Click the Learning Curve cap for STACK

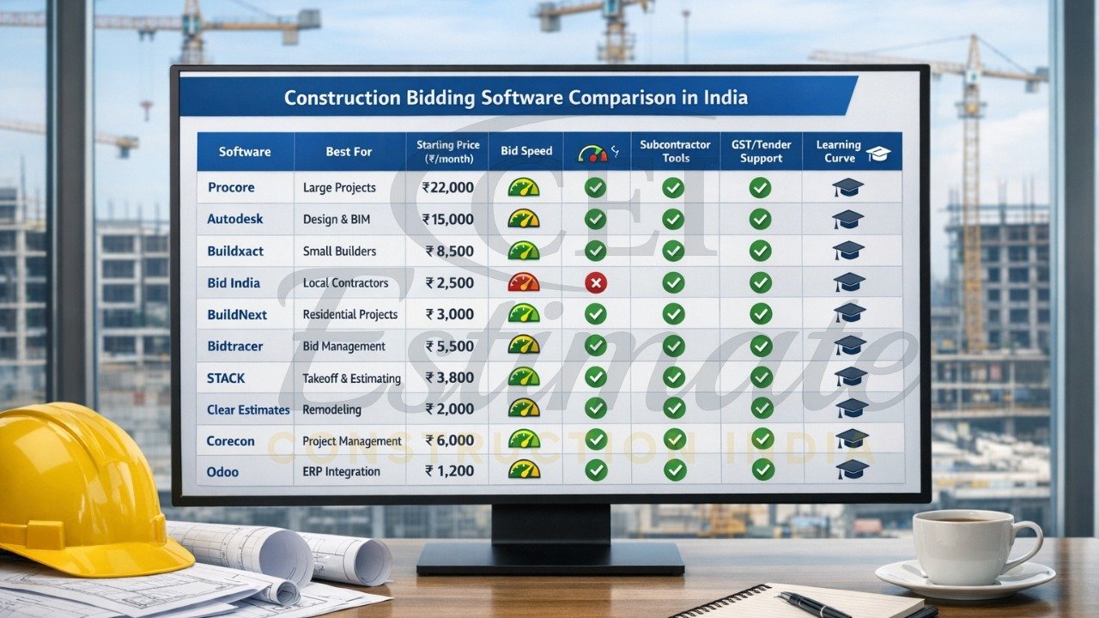pos(851,377)
